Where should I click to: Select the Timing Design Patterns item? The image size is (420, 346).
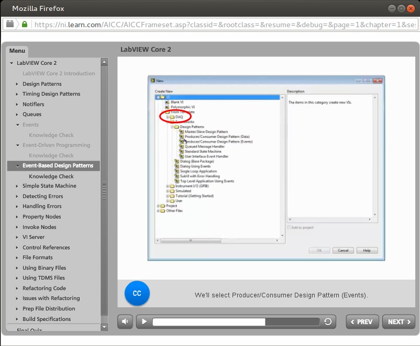click(x=51, y=94)
